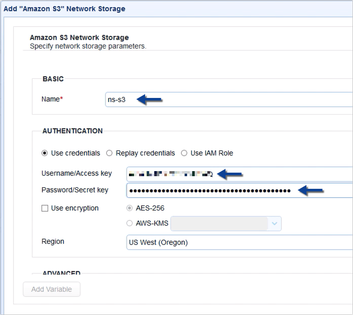Click the Add "Amazon S3" Network Storage title

pyautogui.click(x=64, y=9)
